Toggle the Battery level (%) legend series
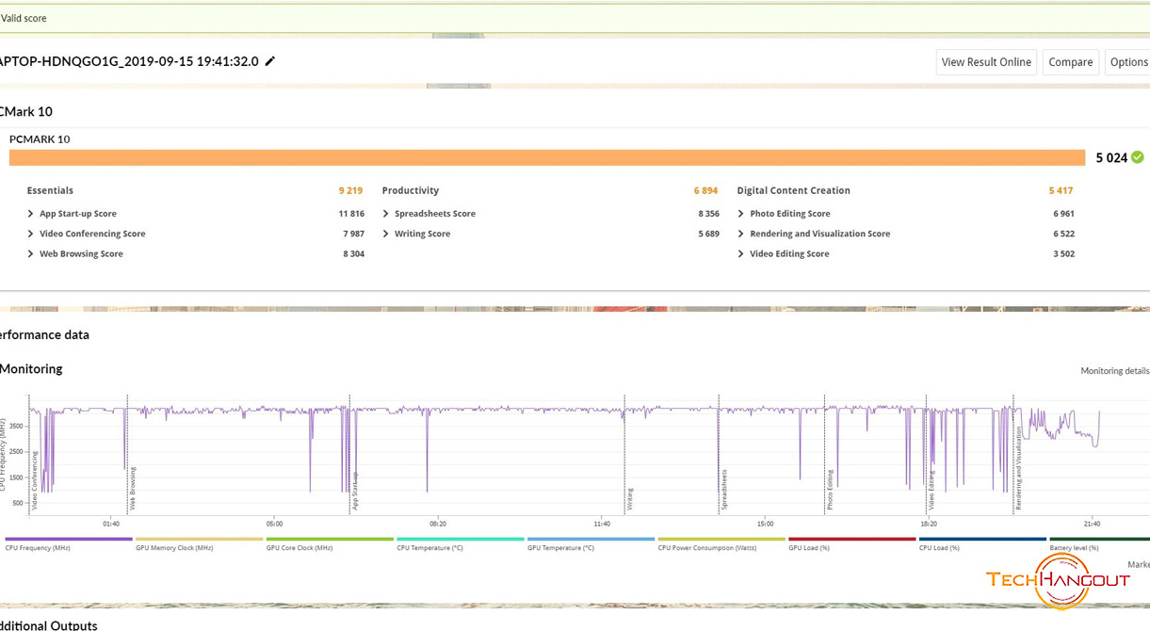 tap(1099, 544)
